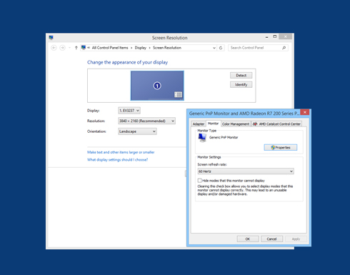Screen dimensions: 350x275
Task: Click the Generic PnP Monitor icon
Action: (202, 138)
